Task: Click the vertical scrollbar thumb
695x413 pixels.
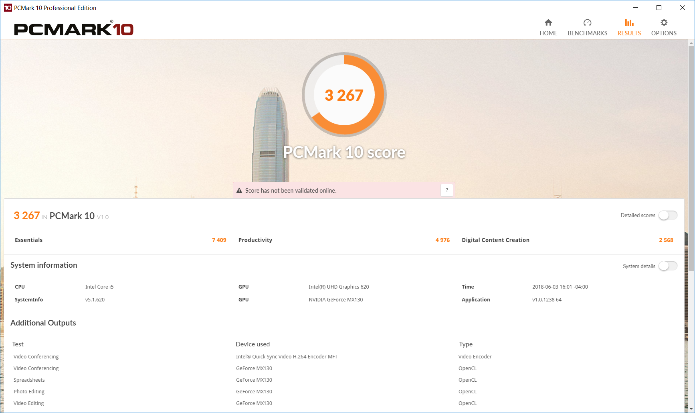Action: point(691,159)
